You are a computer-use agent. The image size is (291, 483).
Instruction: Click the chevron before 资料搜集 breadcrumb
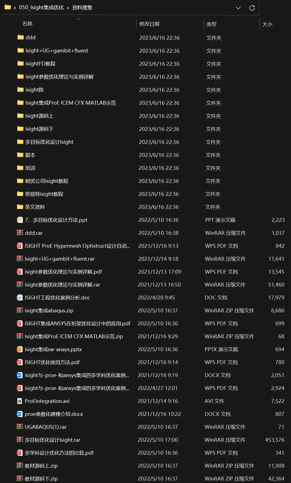pos(68,8)
